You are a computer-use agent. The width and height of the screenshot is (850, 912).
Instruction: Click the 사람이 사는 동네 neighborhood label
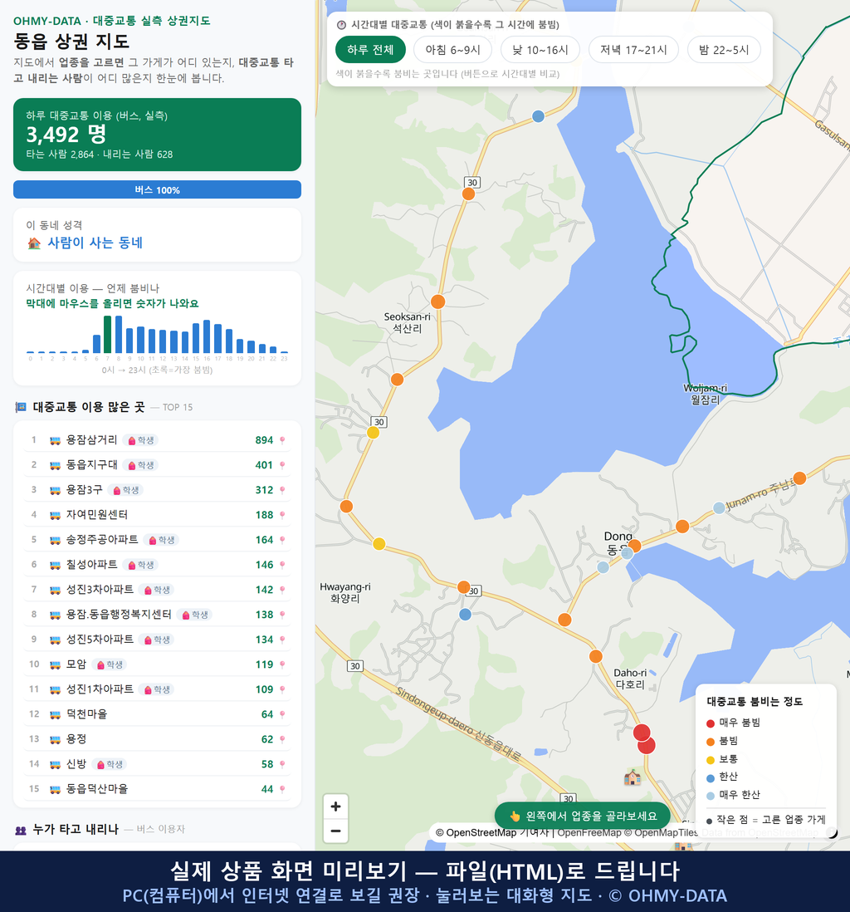(95, 243)
